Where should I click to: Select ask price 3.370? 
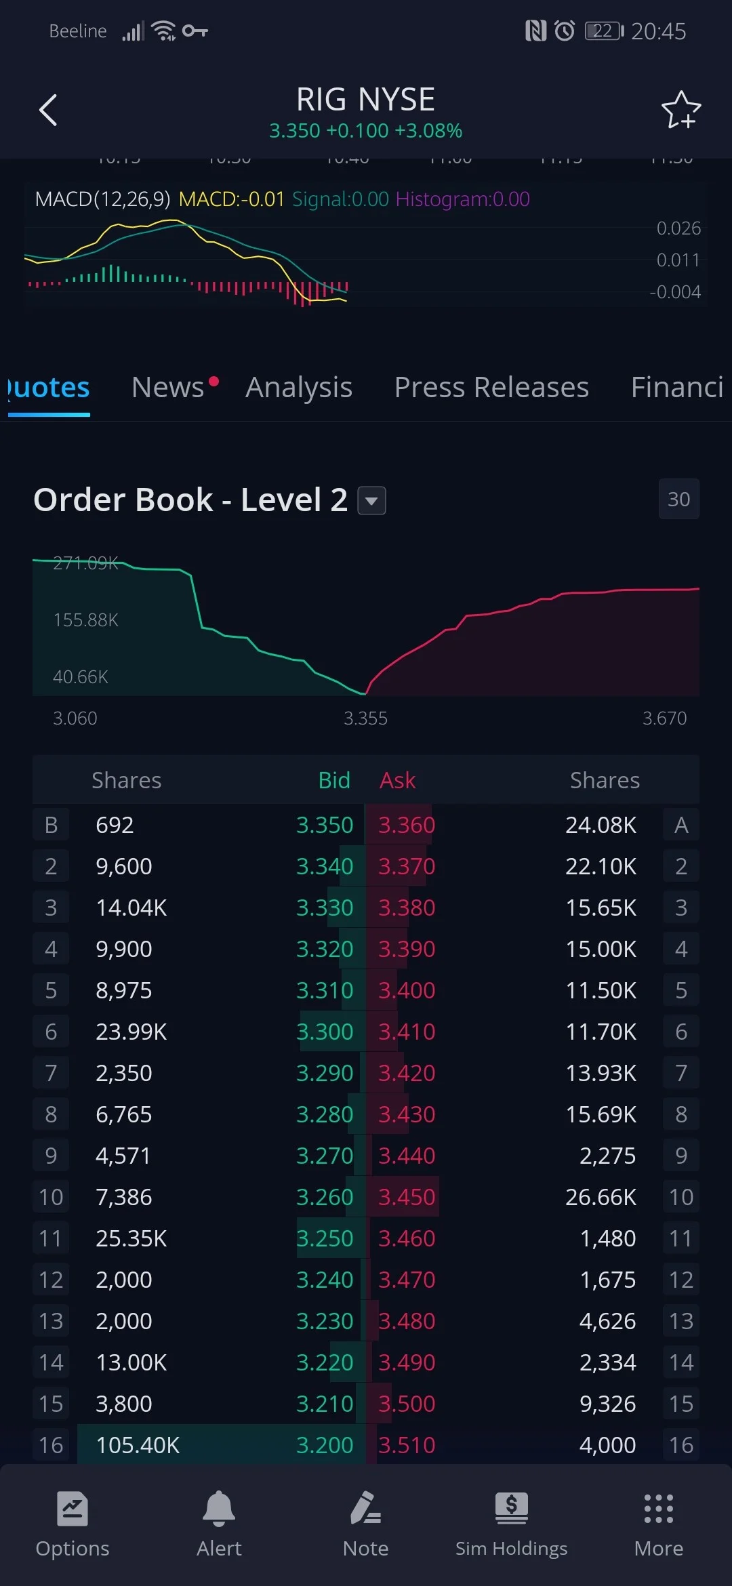pos(407,866)
